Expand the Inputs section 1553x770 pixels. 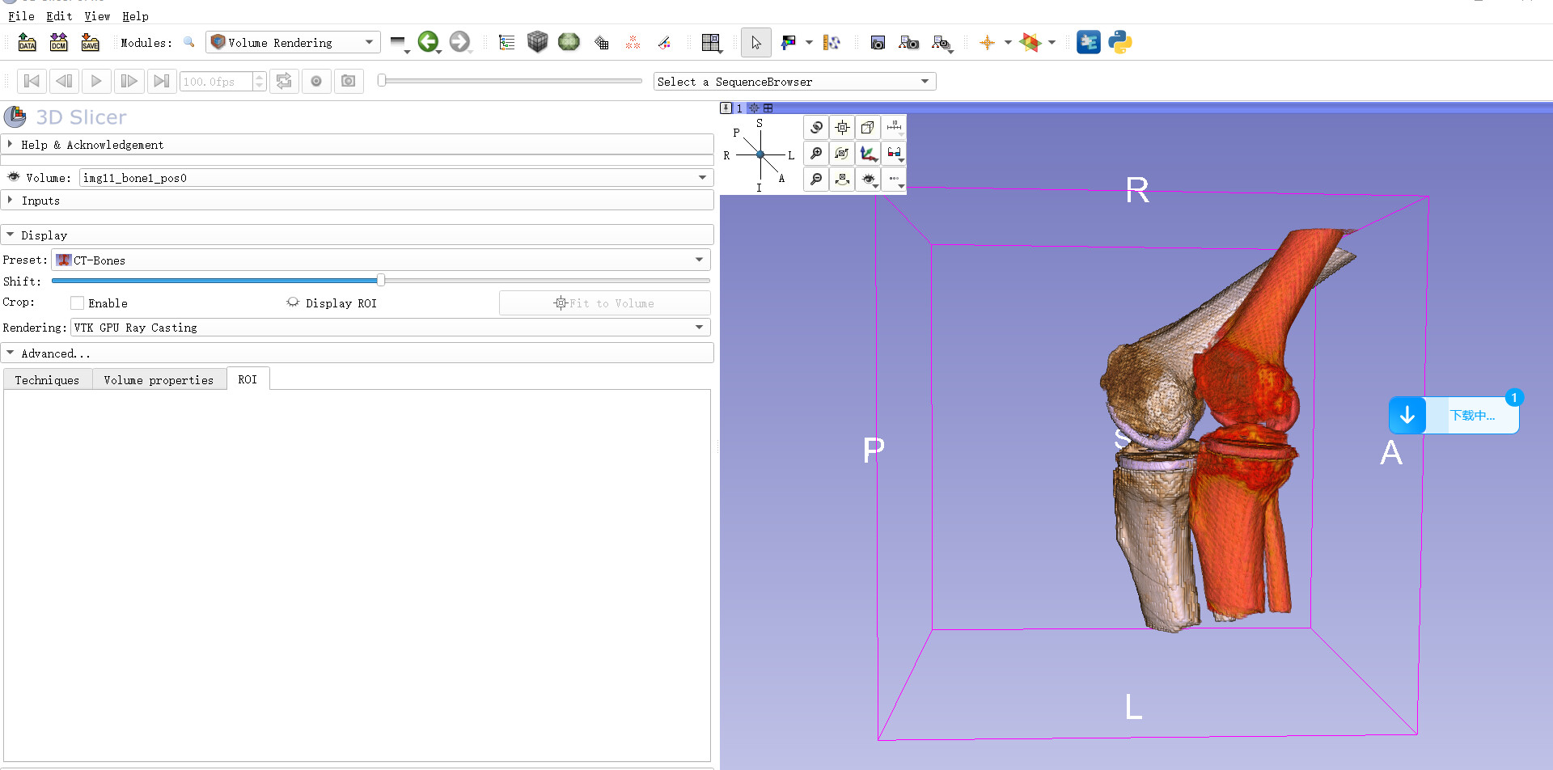click(357, 201)
